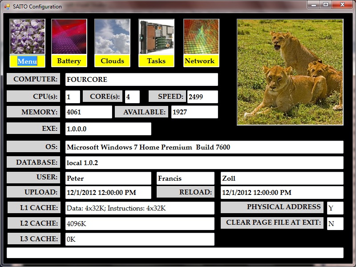Click the SAITO Configuration title bar icon

pyautogui.click(x=7, y=7)
